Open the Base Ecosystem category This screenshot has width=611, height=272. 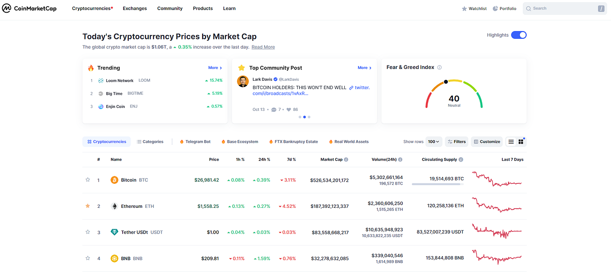point(240,141)
